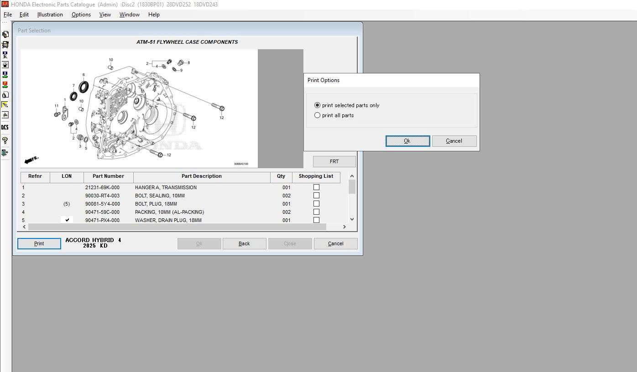Image resolution: width=637 pixels, height=372 pixels.
Task: Click the parts list scroll-down arrow
Action: (x=352, y=219)
